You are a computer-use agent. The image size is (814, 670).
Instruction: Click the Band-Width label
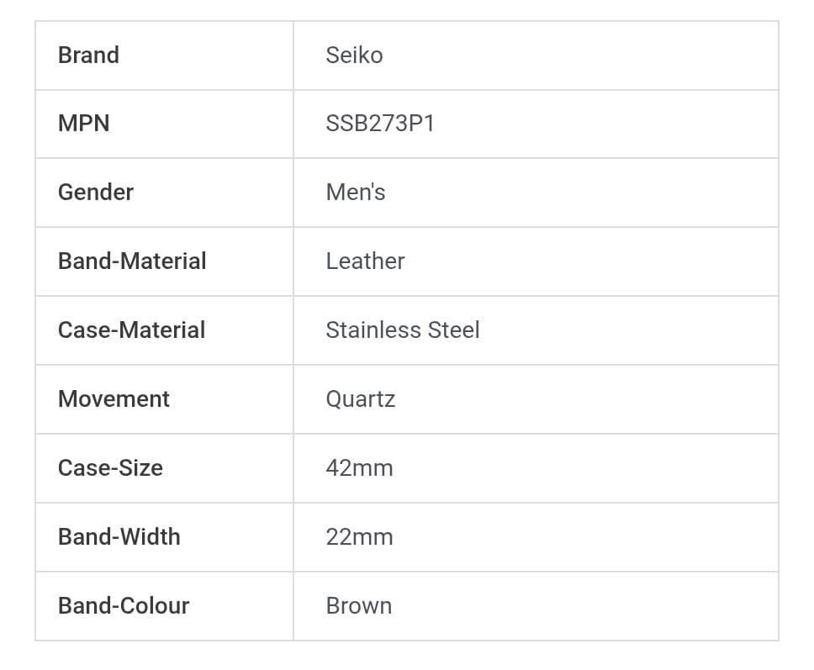point(119,537)
